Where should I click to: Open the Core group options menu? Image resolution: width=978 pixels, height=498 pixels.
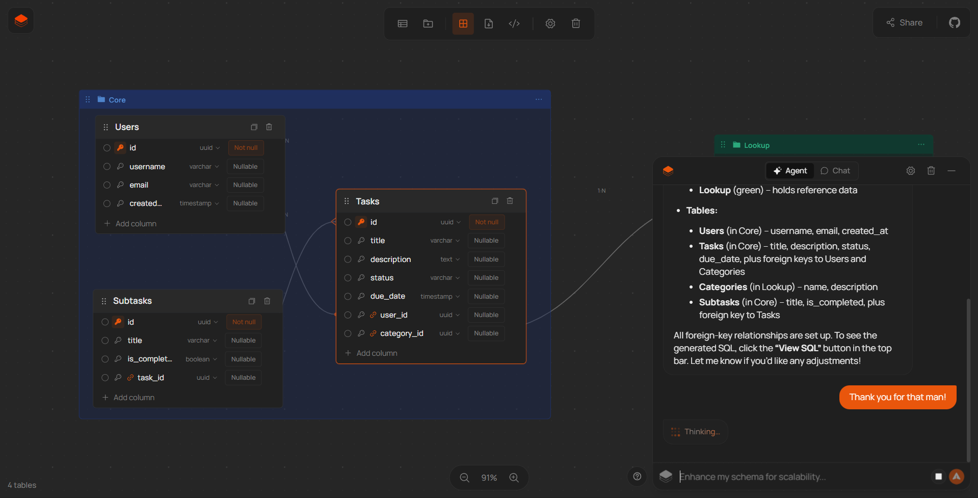click(x=539, y=99)
